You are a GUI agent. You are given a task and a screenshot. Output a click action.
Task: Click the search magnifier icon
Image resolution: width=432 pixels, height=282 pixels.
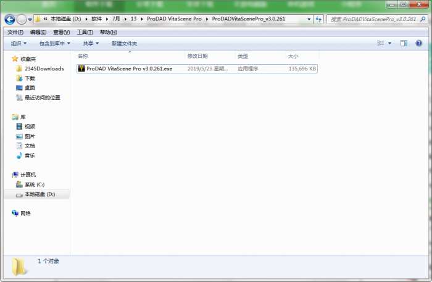click(x=423, y=19)
